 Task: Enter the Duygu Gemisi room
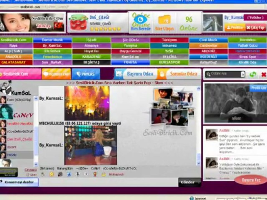coord(130,51)
